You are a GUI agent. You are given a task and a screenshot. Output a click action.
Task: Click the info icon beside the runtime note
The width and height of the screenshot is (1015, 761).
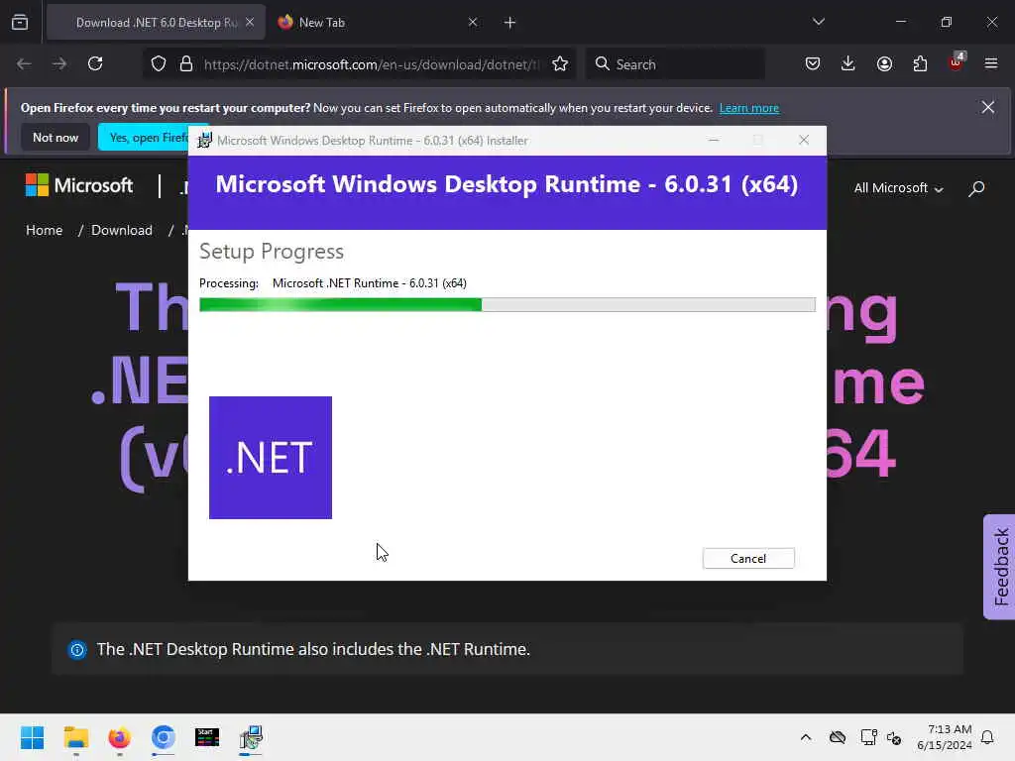pos(77,650)
